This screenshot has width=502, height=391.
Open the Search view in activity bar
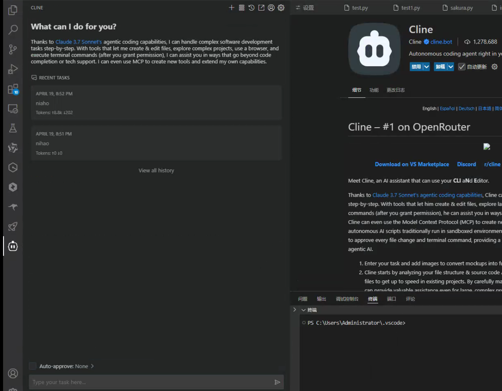click(x=13, y=29)
